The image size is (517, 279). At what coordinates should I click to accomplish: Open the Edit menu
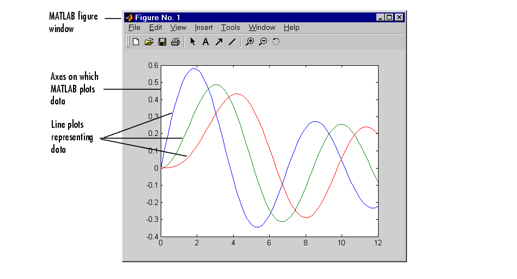click(155, 28)
